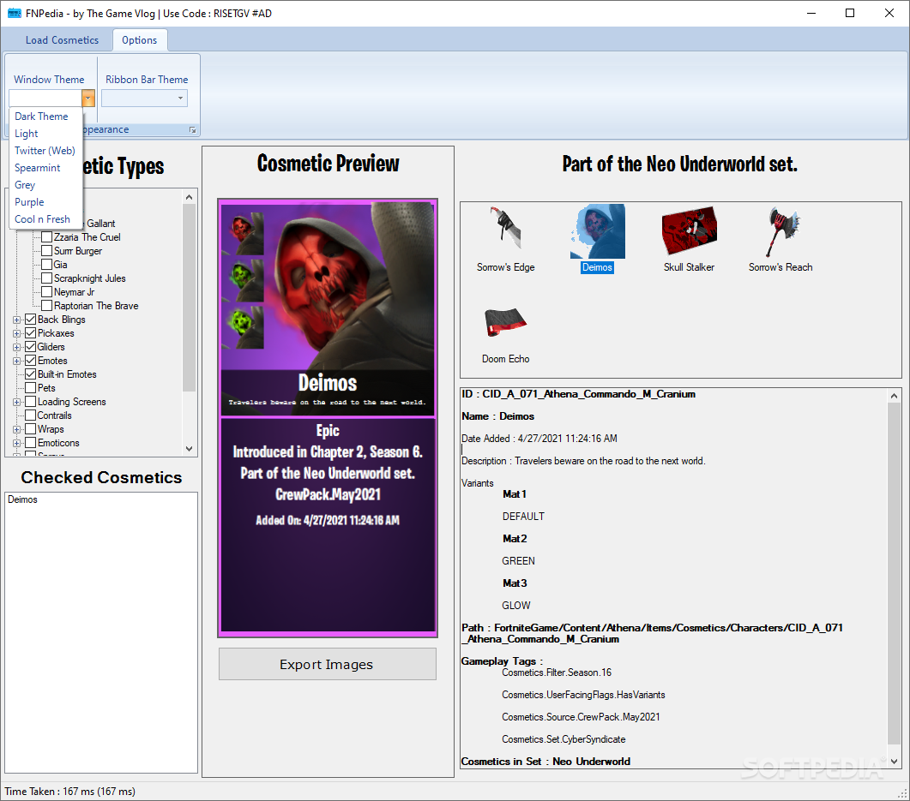Close the Window Theme dropdown arrow
The height and width of the screenshot is (801, 910).
88,98
